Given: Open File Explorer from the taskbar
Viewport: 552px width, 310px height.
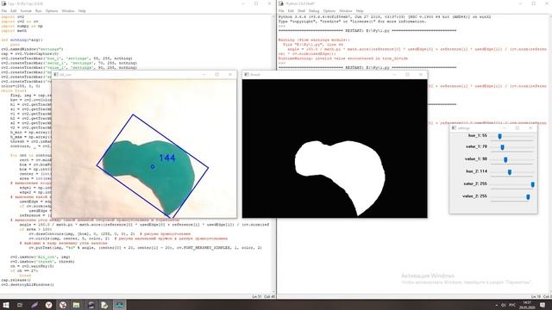Looking at the screenshot, I should tap(76, 305).
